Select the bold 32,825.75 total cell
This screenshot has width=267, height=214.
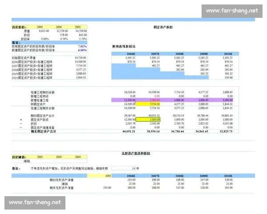tap(226, 132)
